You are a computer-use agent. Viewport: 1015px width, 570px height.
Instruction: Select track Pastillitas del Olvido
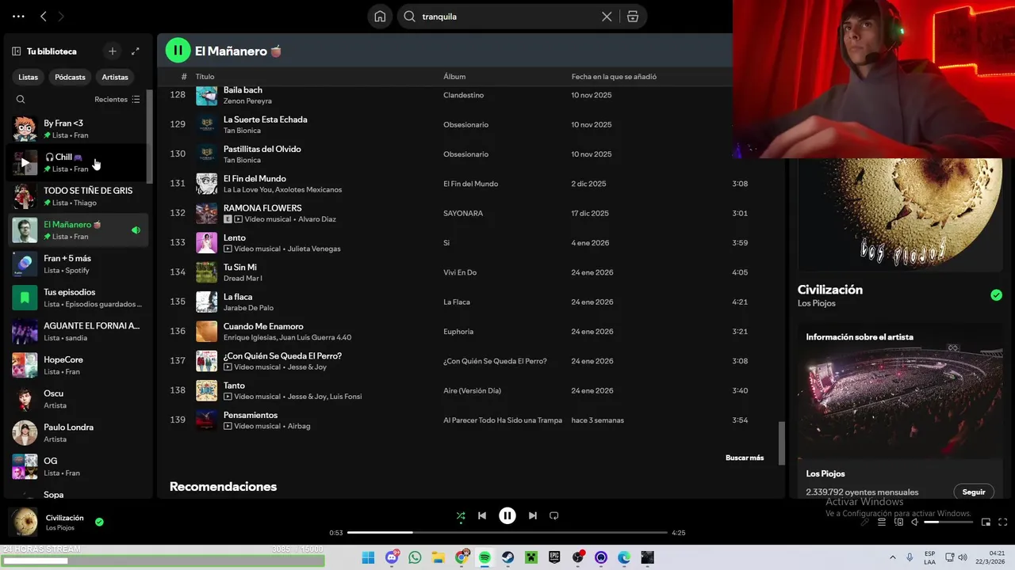pyautogui.click(x=262, y=149)
